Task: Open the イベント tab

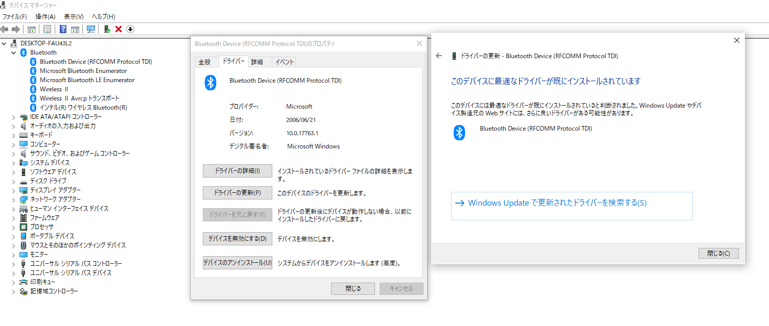Action: click(285, 62)
